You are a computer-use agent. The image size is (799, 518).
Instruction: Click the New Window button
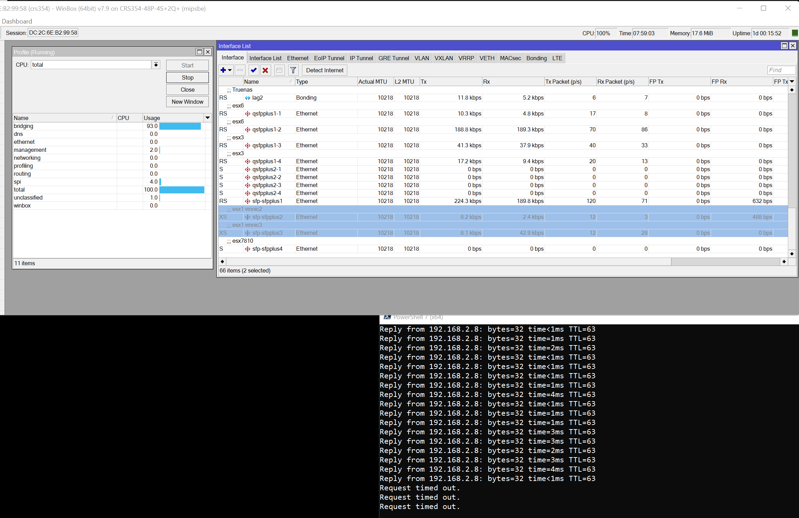click(187, 101)
